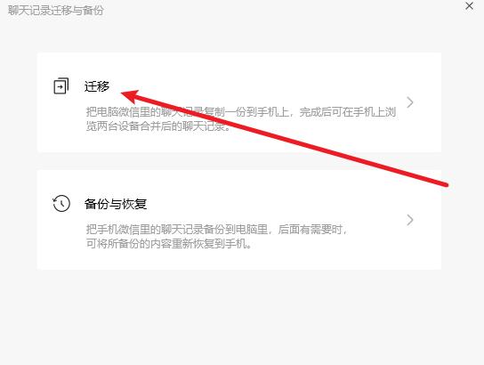This screenshot has height=365, width=484.
Task: Click the gray arrow on the backup card
Action: (x=410, y=220)
